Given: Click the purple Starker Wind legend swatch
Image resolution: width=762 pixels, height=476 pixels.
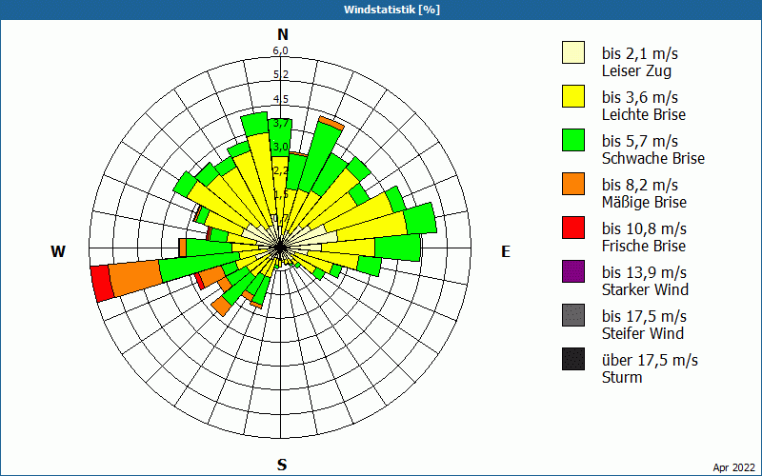Looking at the screenshot, I should pos(573,271).
